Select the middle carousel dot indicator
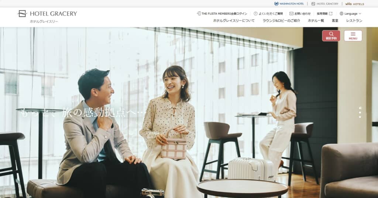Viewport: 378px width, 198px height. pos(360,112)
